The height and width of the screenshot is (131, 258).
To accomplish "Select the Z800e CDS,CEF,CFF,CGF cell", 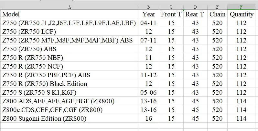I will point(70,110).
